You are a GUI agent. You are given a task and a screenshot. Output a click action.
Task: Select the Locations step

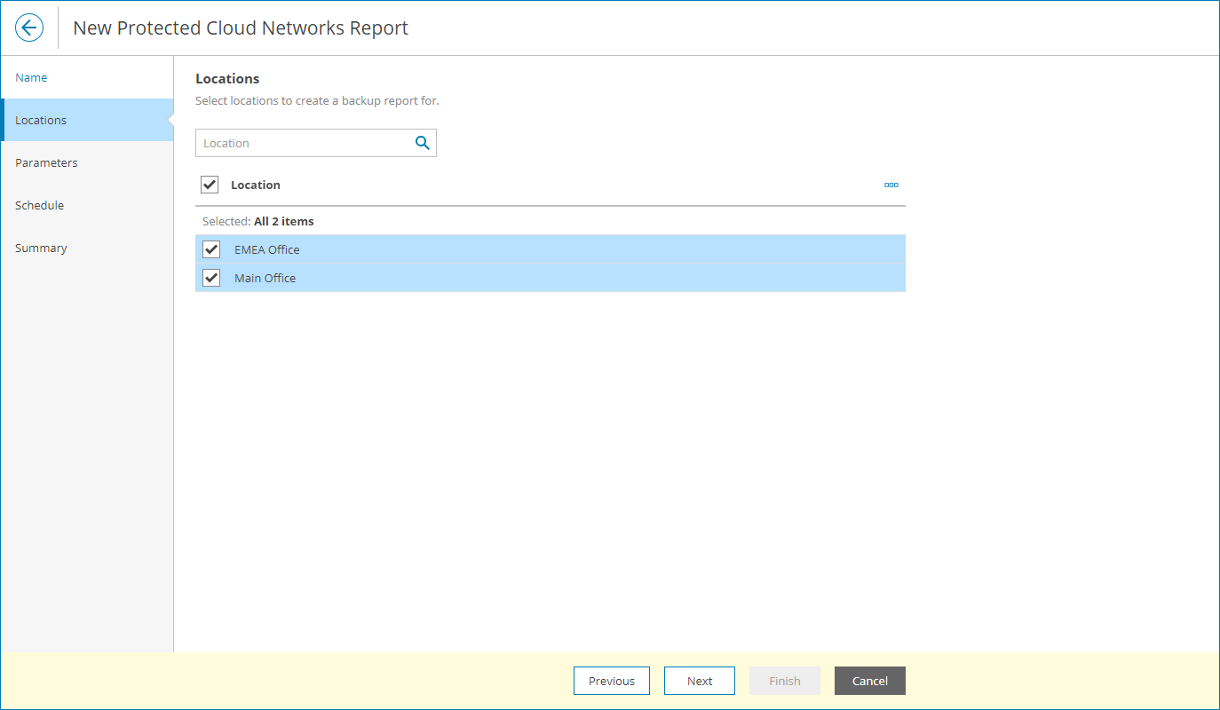(x=87, y=120)
